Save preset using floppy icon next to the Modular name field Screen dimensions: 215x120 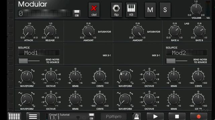point(77,13)
